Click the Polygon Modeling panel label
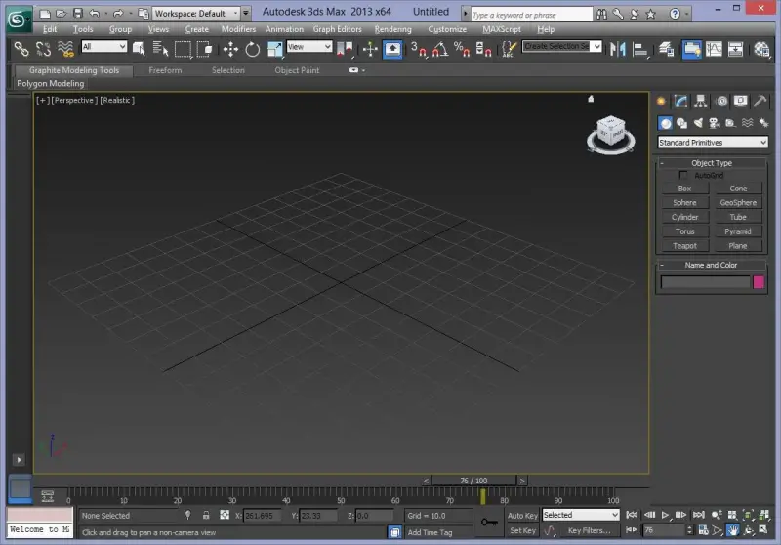The image size is (781, 545). tap(51, 83)
